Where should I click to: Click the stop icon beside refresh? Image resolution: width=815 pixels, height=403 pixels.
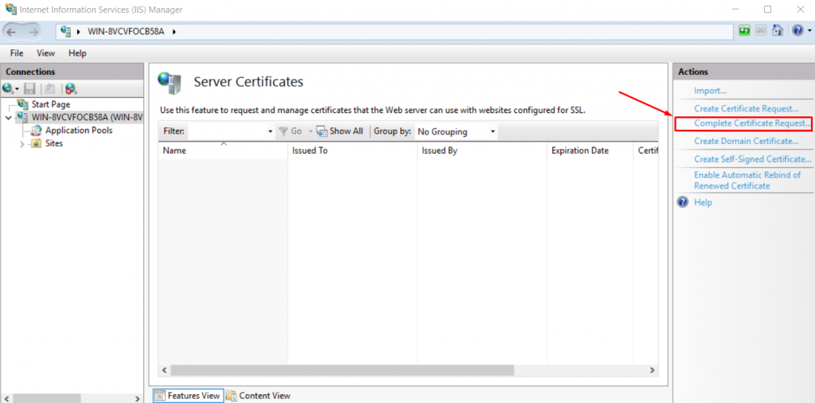(x=761, y=31)
